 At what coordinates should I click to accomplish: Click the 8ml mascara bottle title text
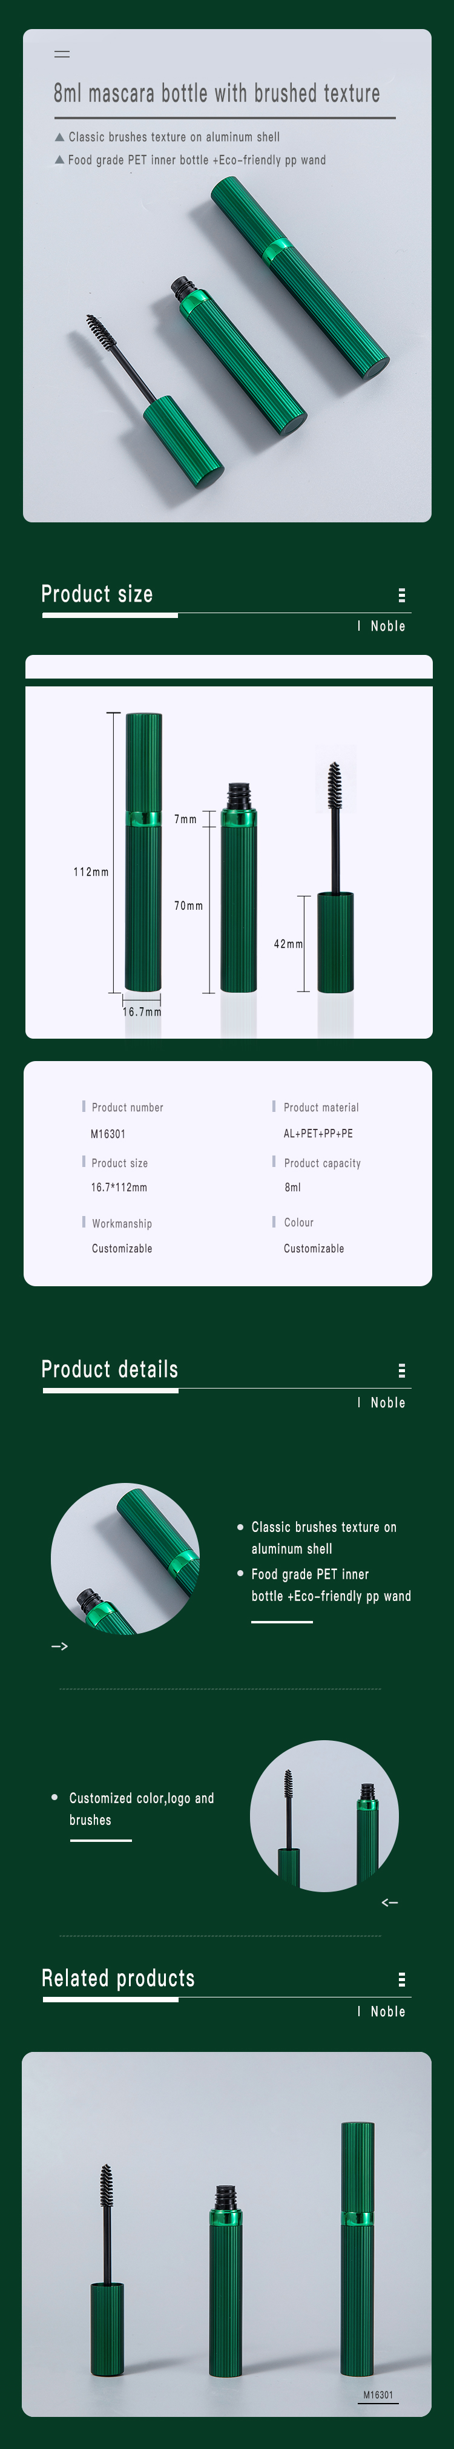pos(217,93)
